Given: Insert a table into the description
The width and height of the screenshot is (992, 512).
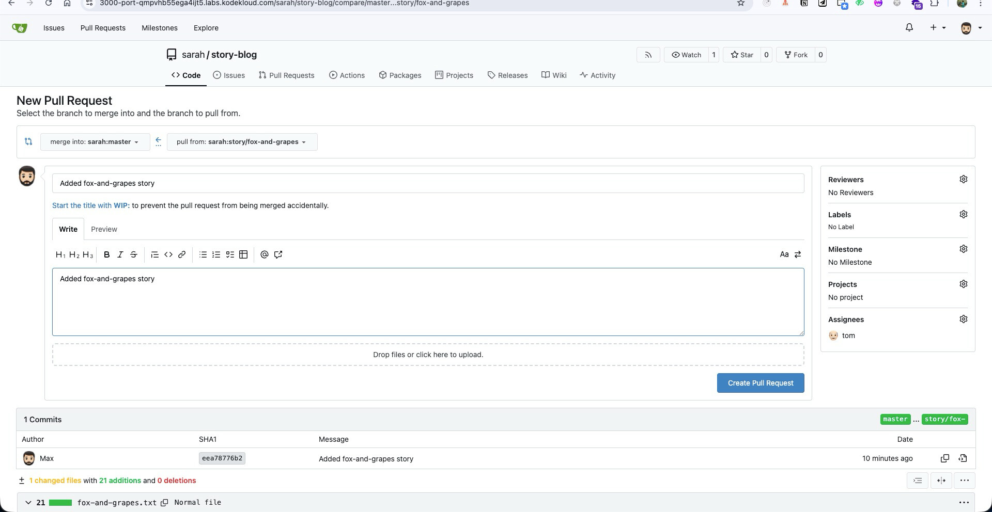Looking at the screenshot, I should [243, 254].
